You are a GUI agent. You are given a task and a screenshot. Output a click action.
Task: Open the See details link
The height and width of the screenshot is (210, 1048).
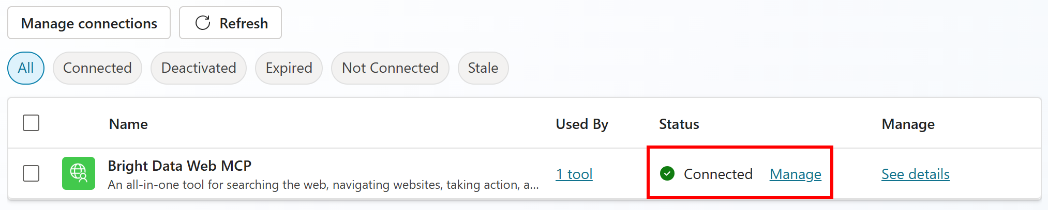click(x=915, y=174)
